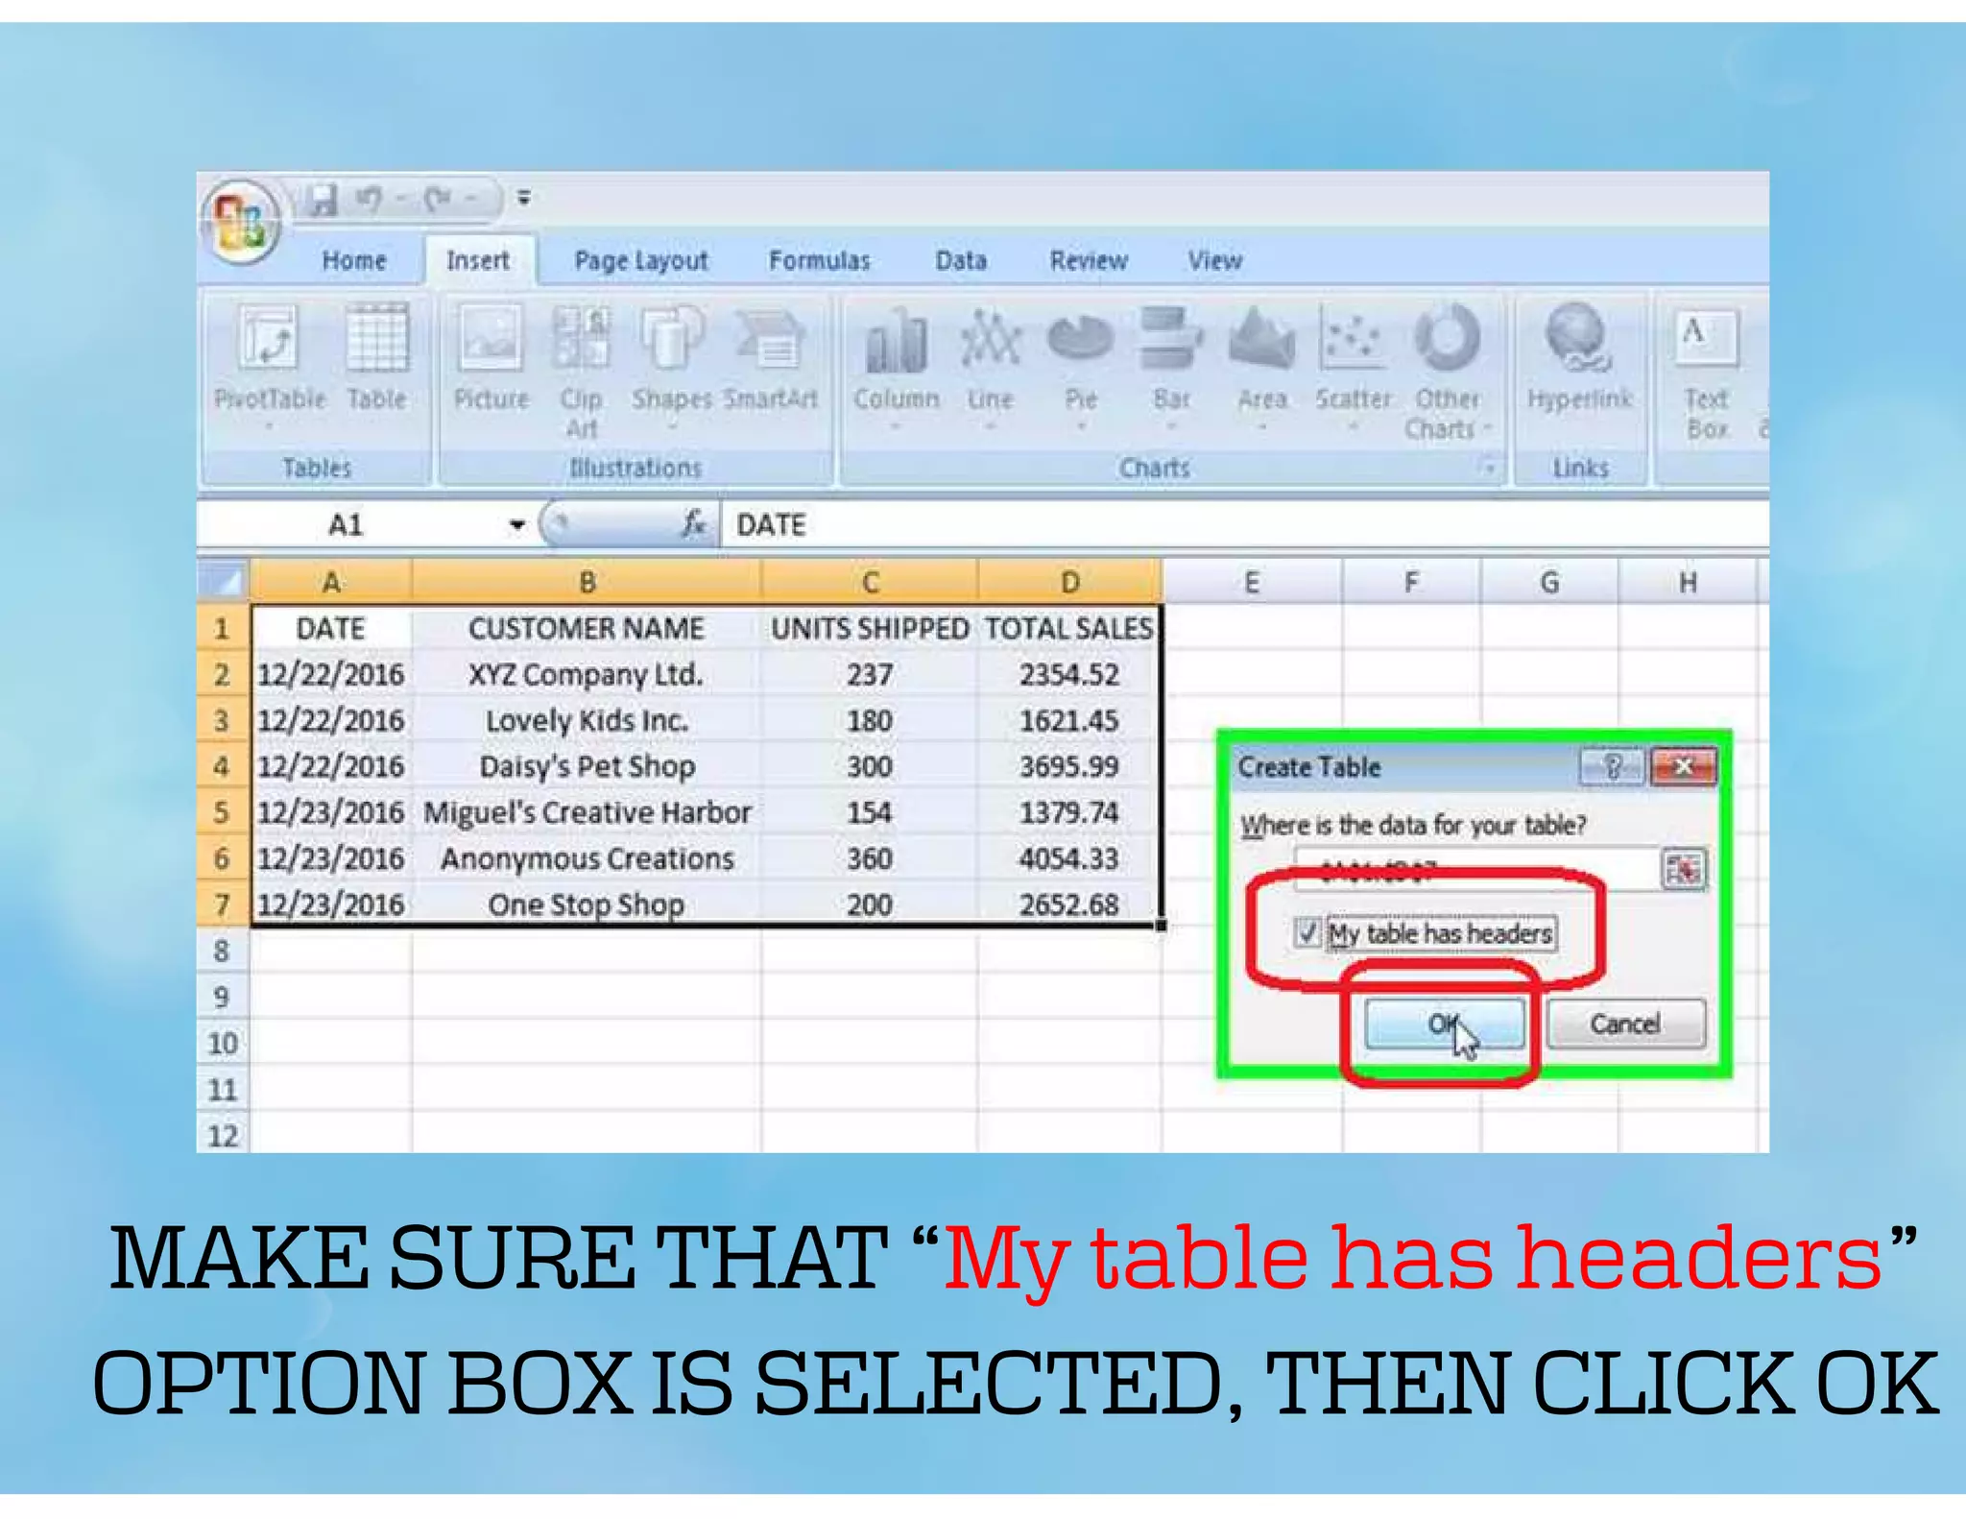Viewport: 1966px width, 1519px height.
Task: Click the Office button logo
Action: coord(241,222)
